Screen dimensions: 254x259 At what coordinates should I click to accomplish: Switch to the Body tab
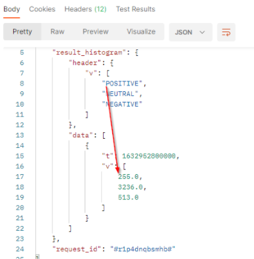click(x=12, y=9)
